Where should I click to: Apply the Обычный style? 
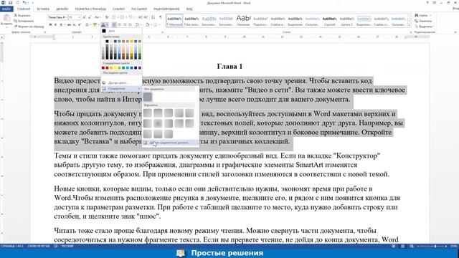tap(174, 21)
